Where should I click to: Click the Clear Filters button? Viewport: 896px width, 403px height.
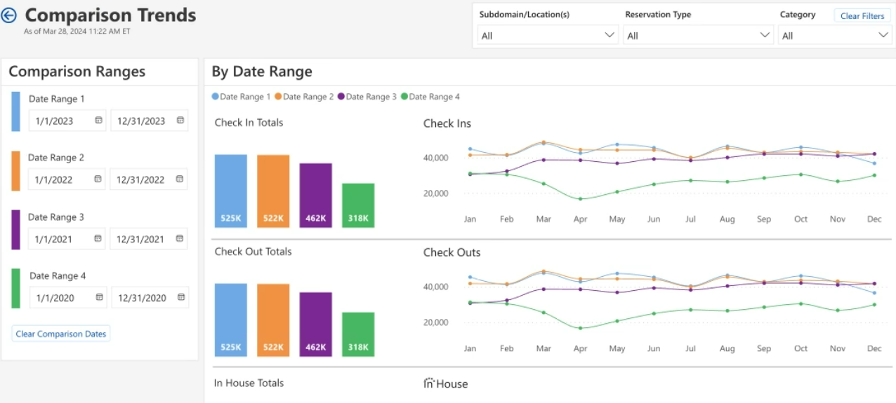[862, 16]
